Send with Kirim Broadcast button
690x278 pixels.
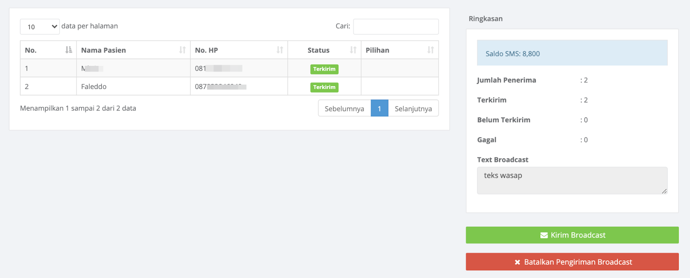point(572,235)
